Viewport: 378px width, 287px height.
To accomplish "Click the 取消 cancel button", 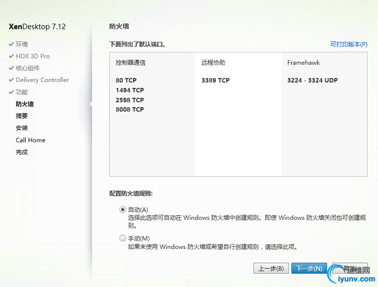I will pyautogui.click(x=350, y=268).
